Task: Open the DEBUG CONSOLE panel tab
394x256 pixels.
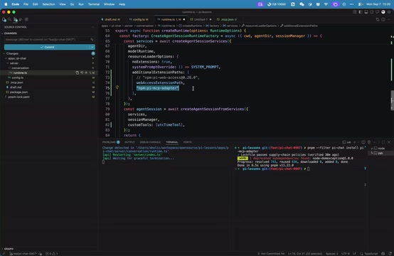Action: (150, 142)
